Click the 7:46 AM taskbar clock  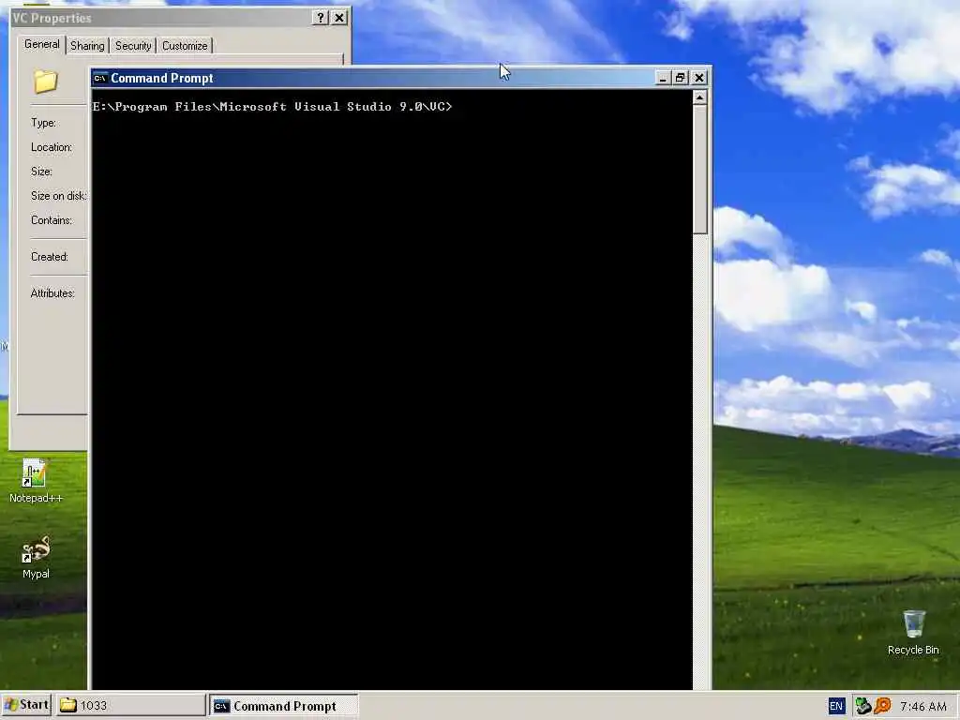923,706
